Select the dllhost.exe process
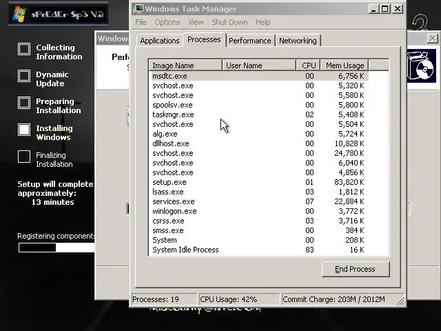This screenshot has height=331, width=441. pyautogui.click(x=260, y=143)
